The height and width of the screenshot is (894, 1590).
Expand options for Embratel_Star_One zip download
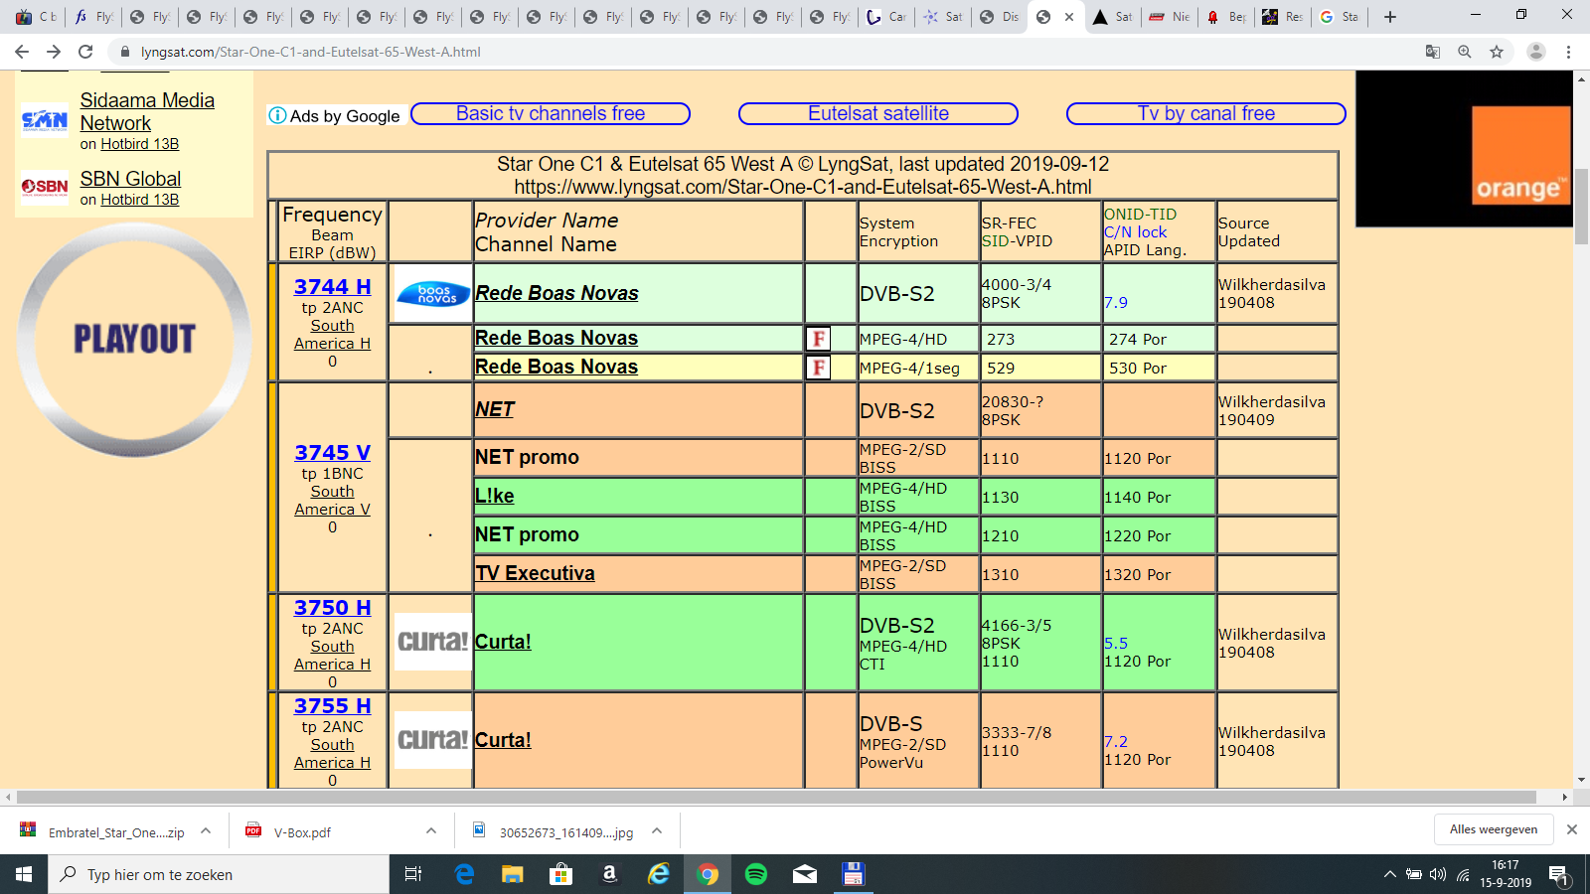(206, 830)
